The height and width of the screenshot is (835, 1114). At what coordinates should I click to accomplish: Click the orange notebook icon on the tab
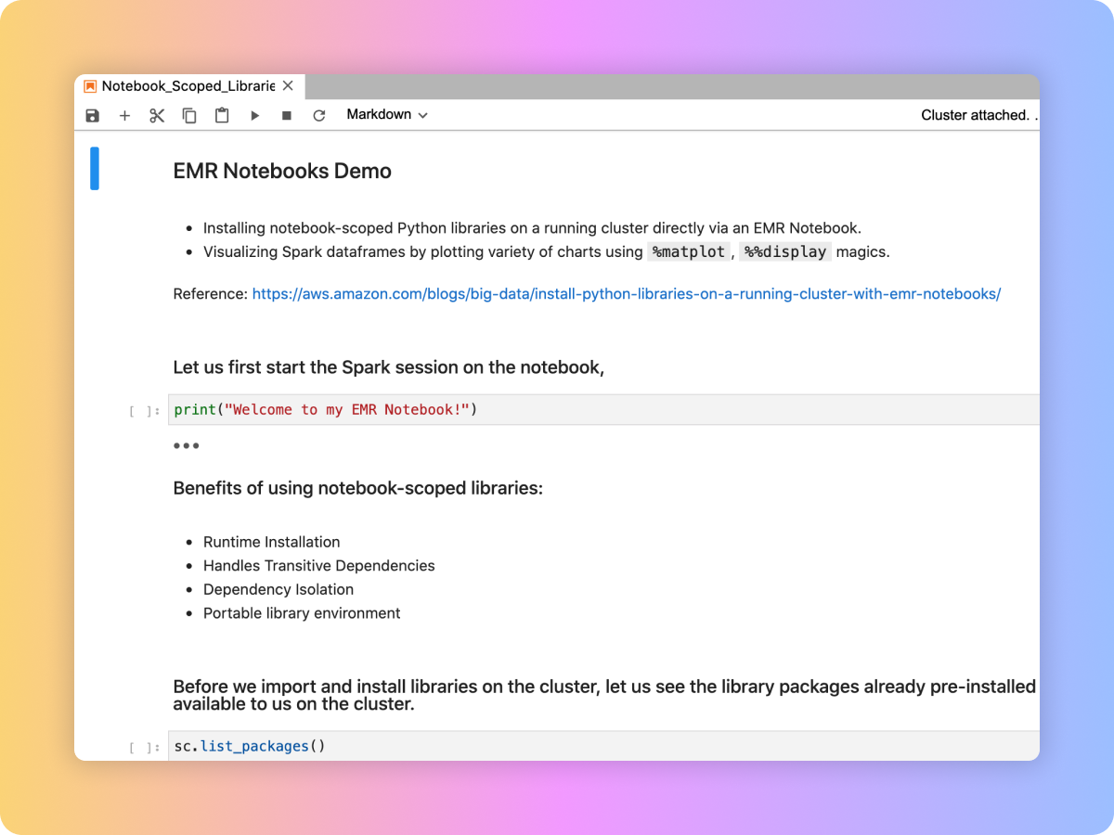point(89,85)
